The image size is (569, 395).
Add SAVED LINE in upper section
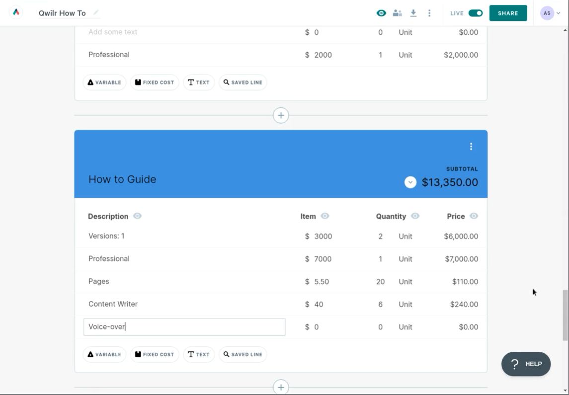243,82
